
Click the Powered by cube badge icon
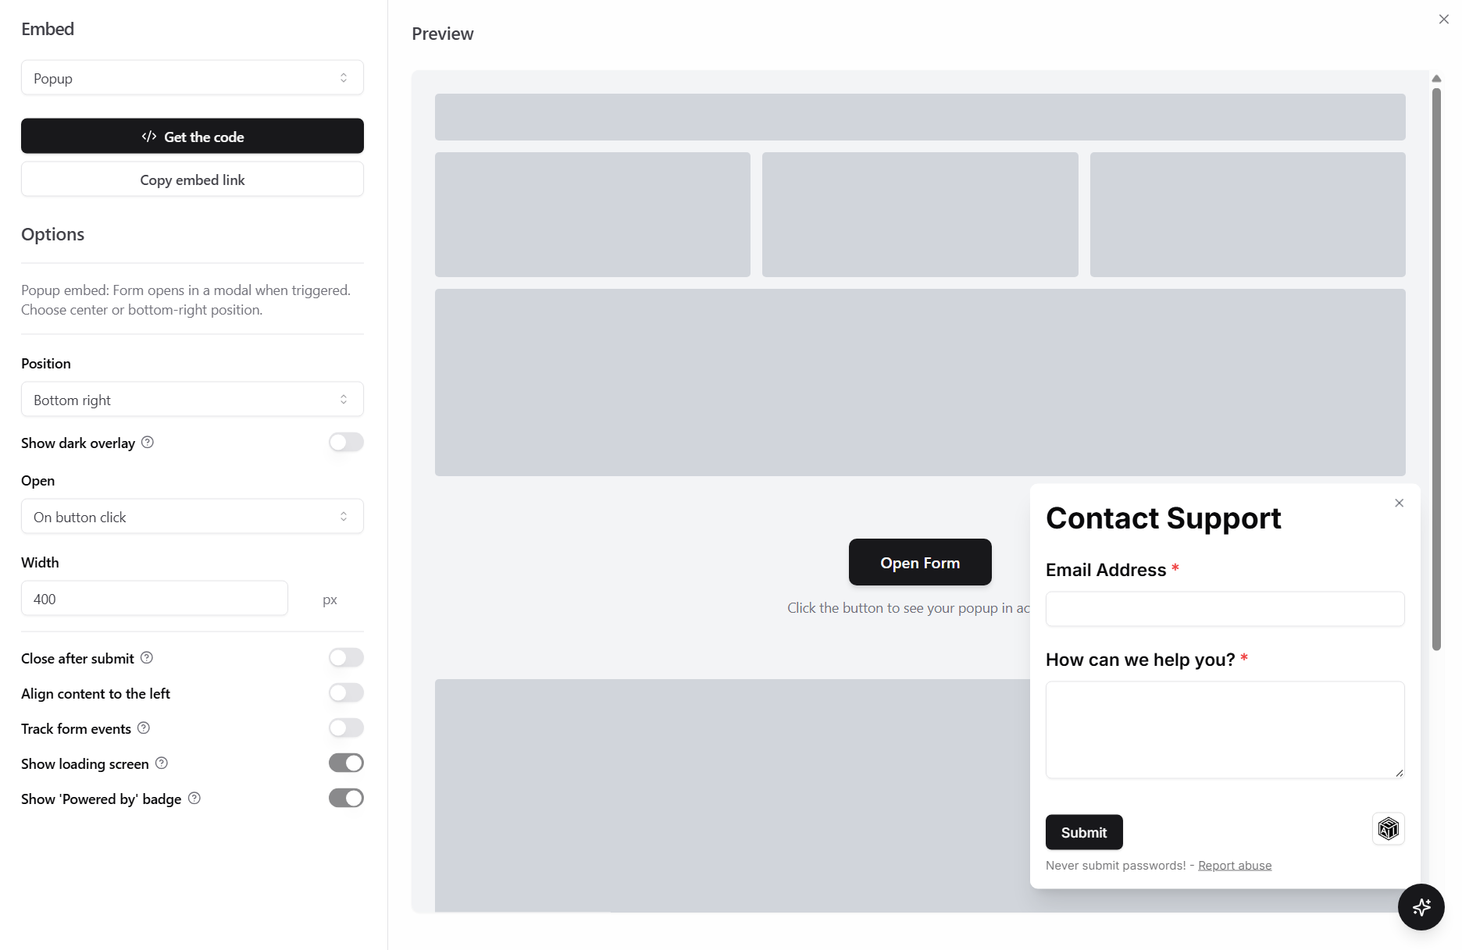tap(1388, 828)
